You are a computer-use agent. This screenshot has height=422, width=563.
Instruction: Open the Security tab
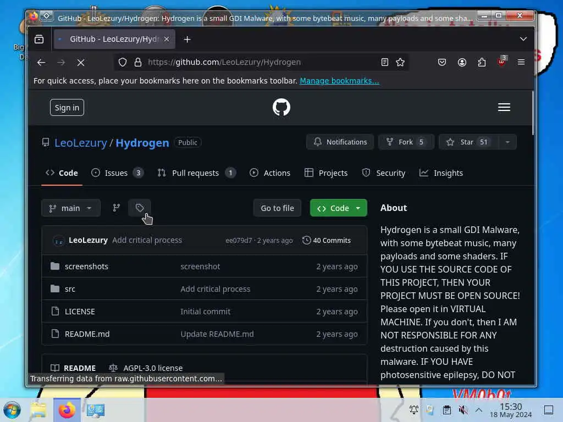coord(384,173)
